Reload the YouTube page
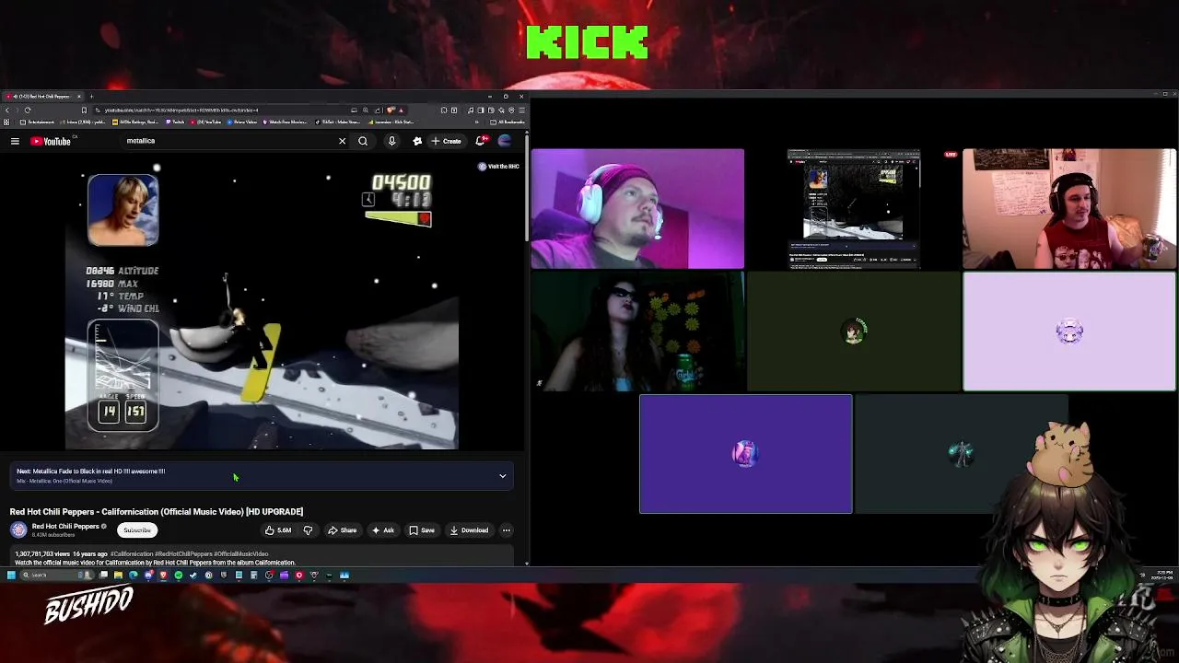 click(x=28, y=110)
